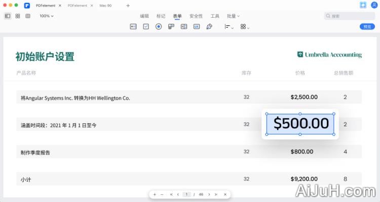Viewport: 380px width, 202px height.
Task: Click the blue 预览 preview button
Action: (367, 27)
